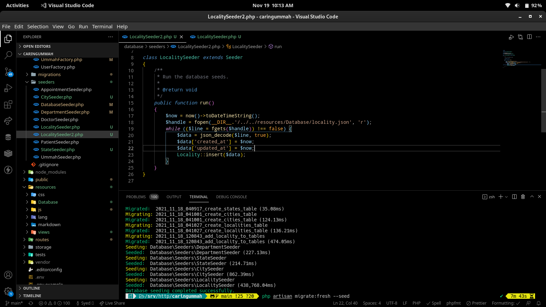Click the editor vertical scrollbar
The image size is (546, 307).
[x=544, y=101]
